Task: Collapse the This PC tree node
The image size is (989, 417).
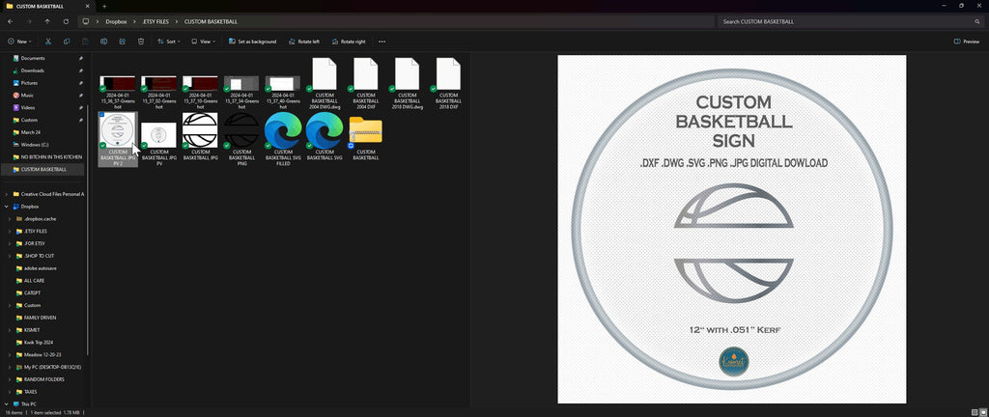Action: tap(7, 403)
